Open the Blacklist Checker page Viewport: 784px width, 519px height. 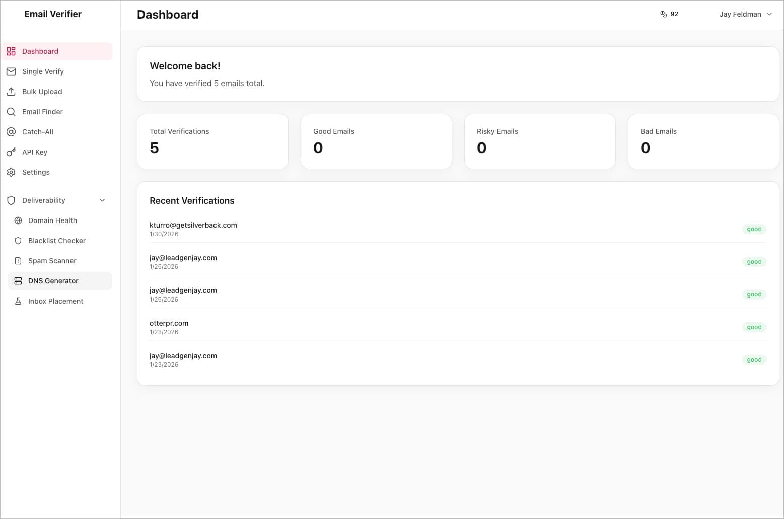57,241
